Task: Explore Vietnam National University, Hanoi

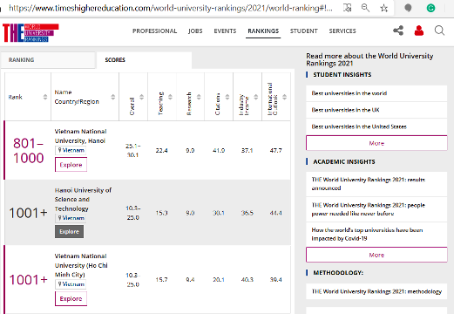Action: tap(71, 165)
